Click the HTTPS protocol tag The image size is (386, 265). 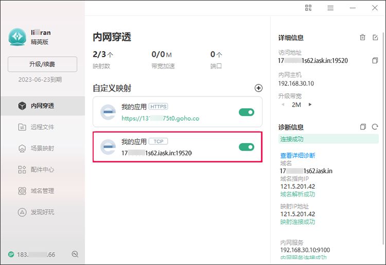[159, 107]
